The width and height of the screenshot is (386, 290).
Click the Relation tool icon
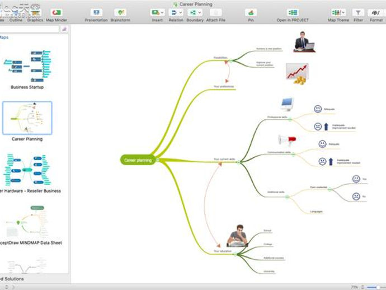174,12
